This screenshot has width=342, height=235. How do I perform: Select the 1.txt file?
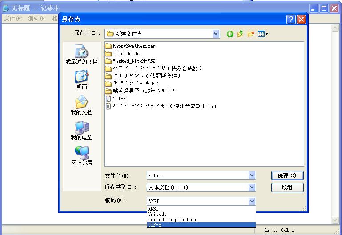116,99
